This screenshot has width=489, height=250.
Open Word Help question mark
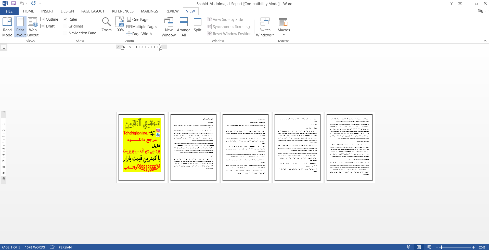click(x=452, y=4)
